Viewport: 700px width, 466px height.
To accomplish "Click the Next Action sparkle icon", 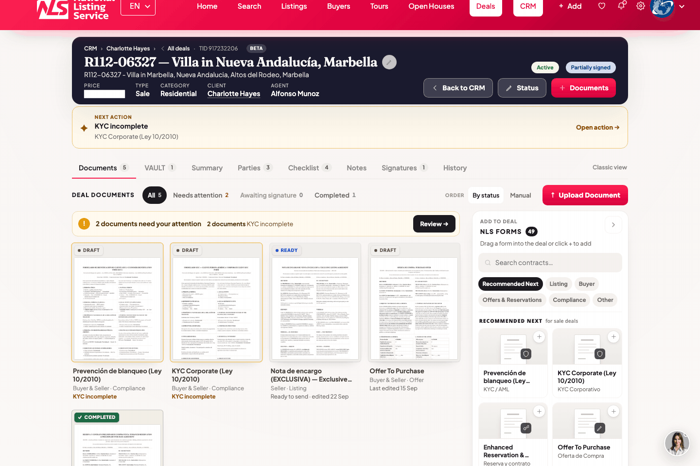I will click(84, 128).
